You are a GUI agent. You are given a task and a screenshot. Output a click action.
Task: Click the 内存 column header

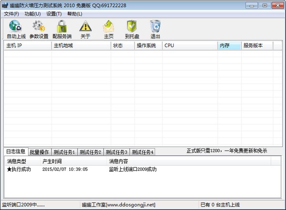pos(229,46)
